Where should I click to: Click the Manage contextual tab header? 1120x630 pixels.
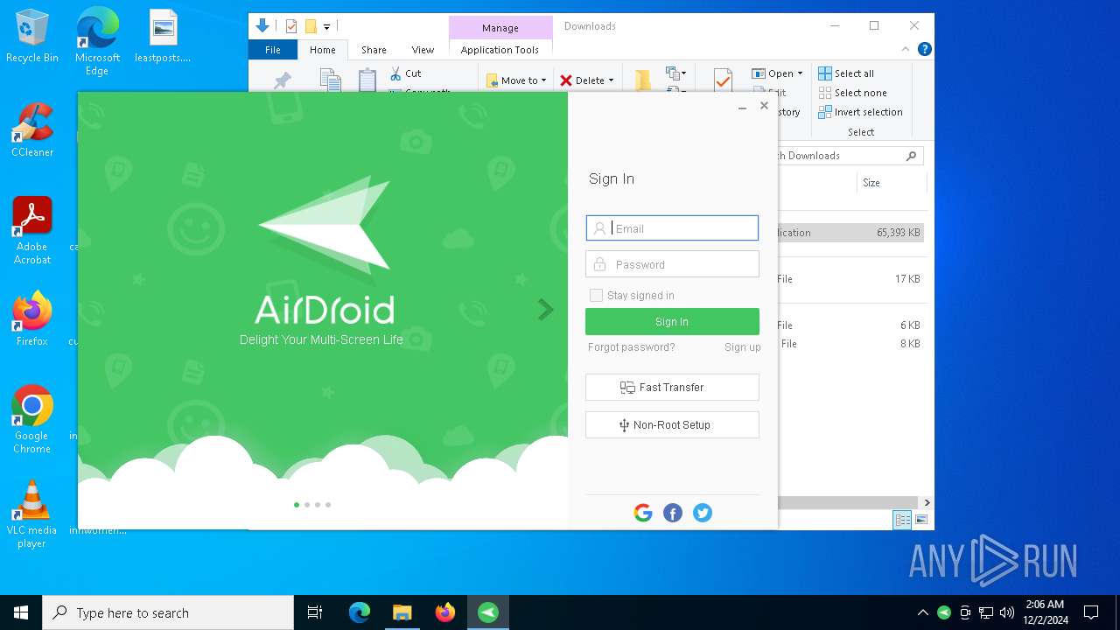point(500,28)
